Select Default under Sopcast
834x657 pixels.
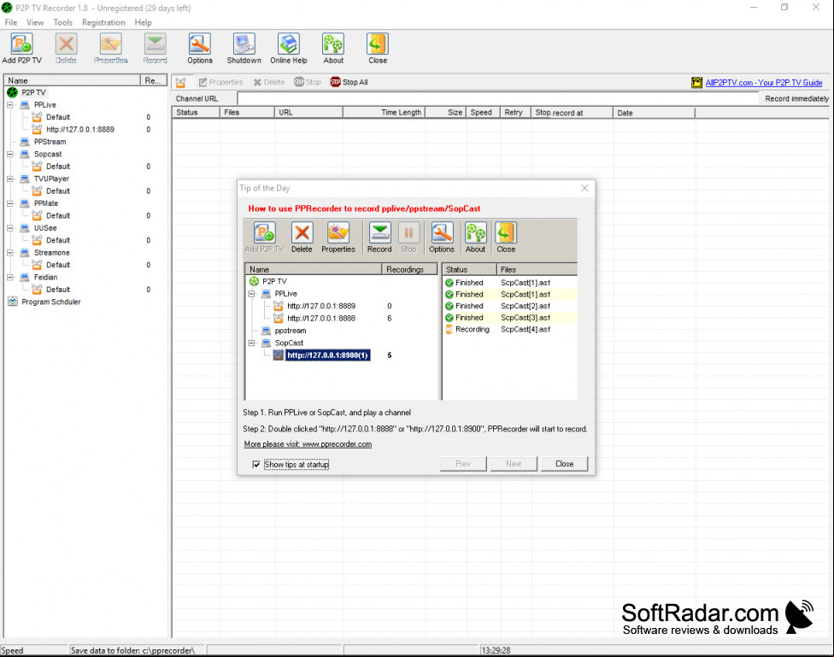(58, 167)
